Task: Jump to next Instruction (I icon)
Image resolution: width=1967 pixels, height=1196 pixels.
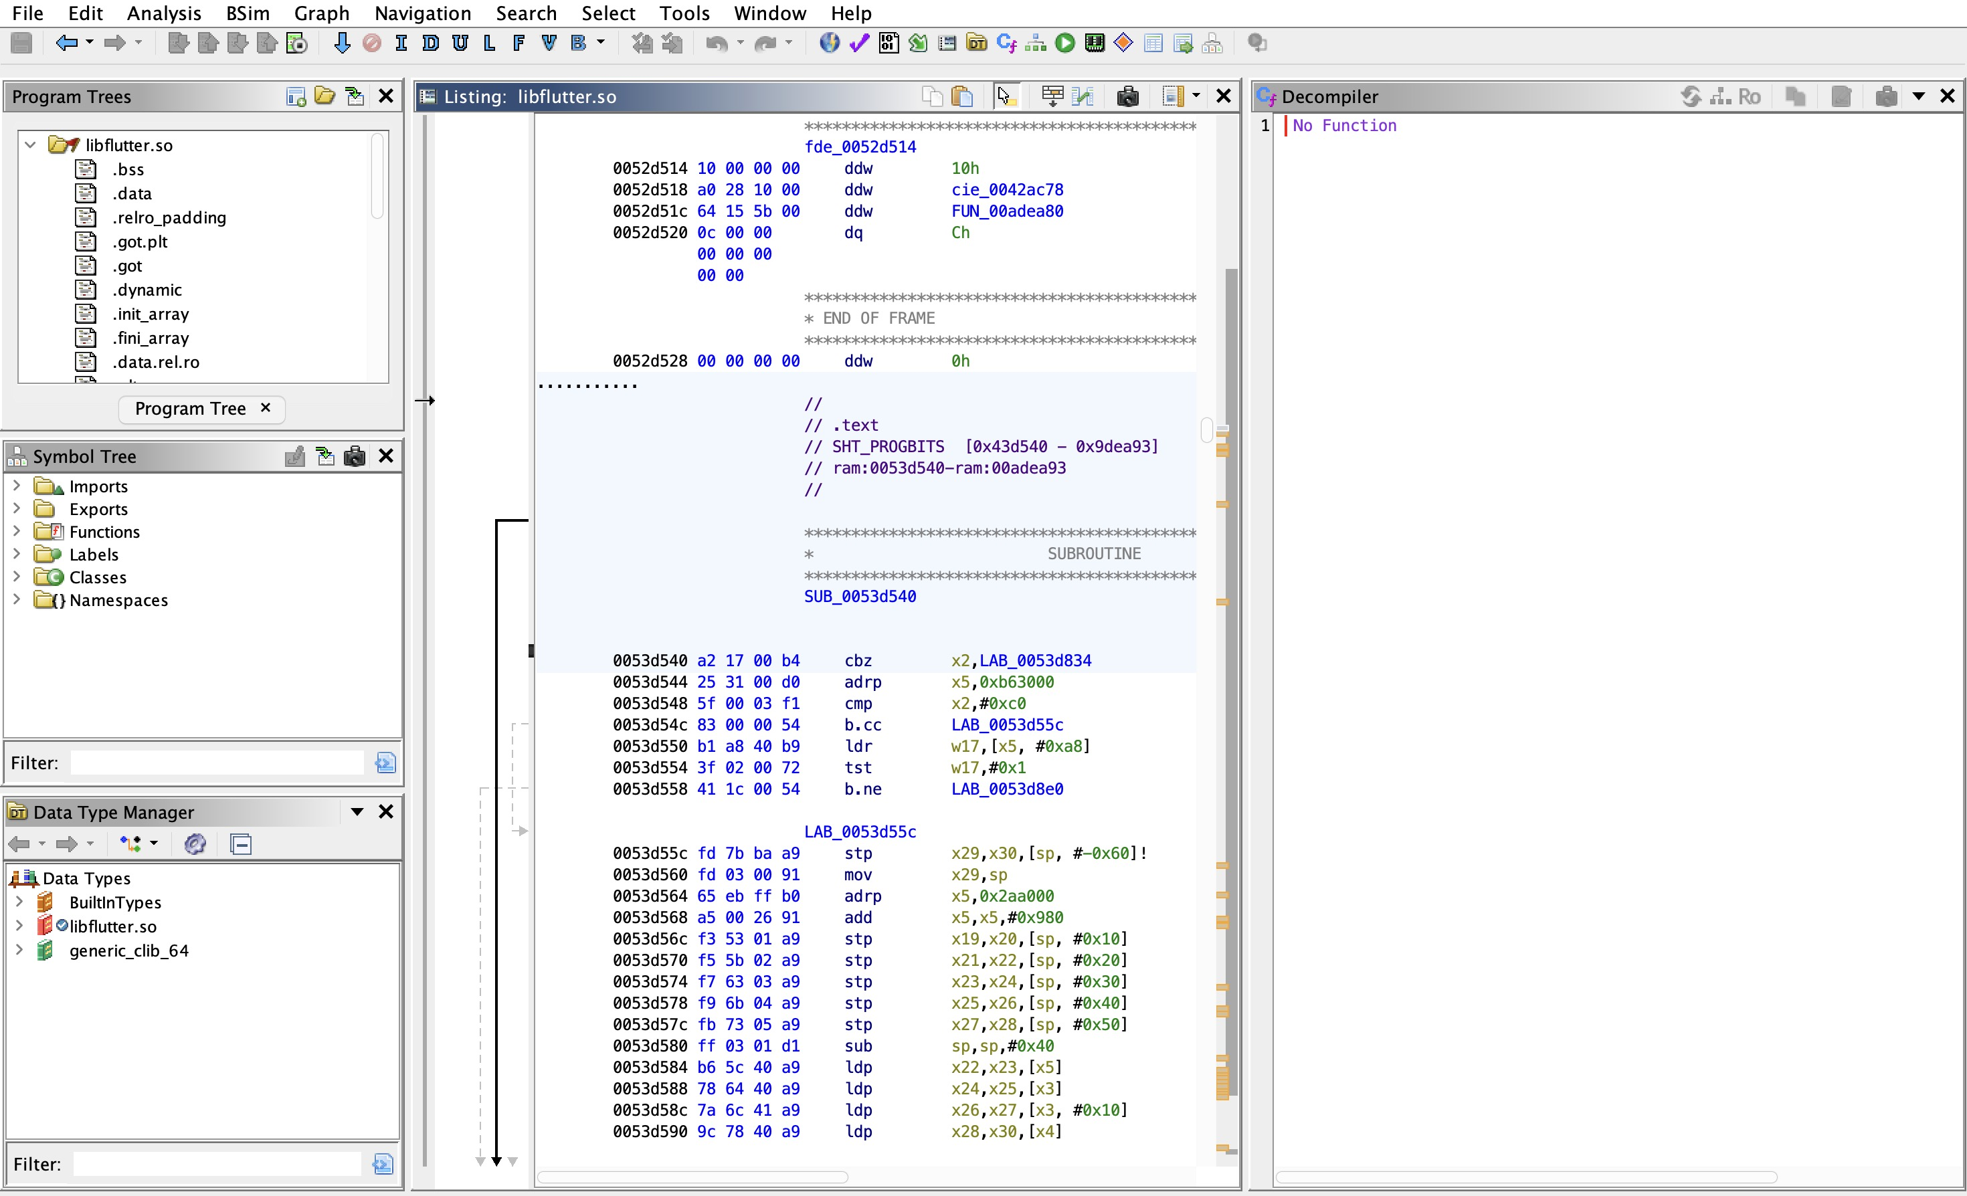Action: [x=401, y=43]
